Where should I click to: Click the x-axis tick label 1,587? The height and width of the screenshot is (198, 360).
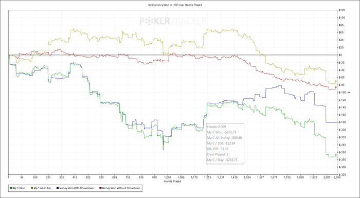[260, 177]
